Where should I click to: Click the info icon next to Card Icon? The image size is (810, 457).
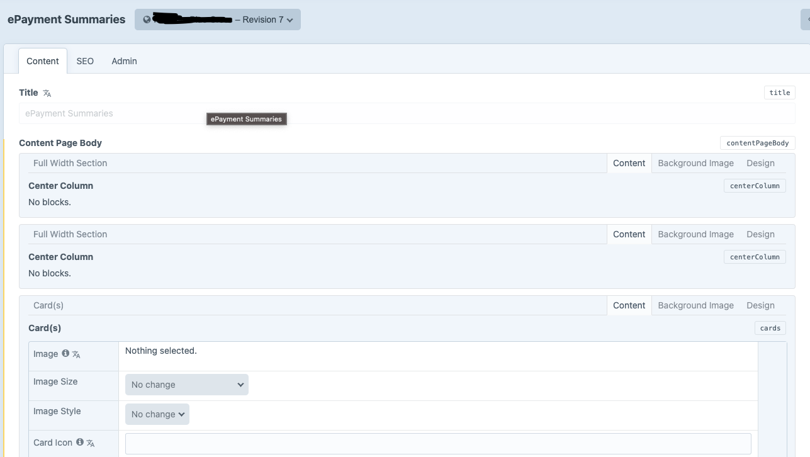tap(80, 442)
